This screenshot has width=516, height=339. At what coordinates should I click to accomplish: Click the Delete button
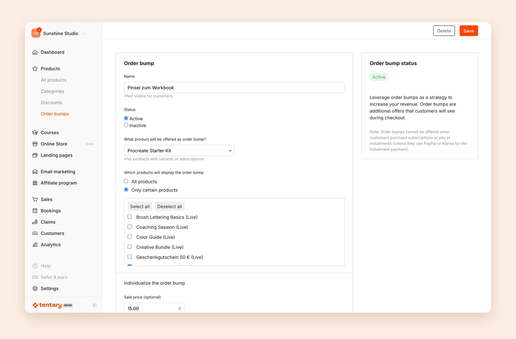tap(444, 31)
